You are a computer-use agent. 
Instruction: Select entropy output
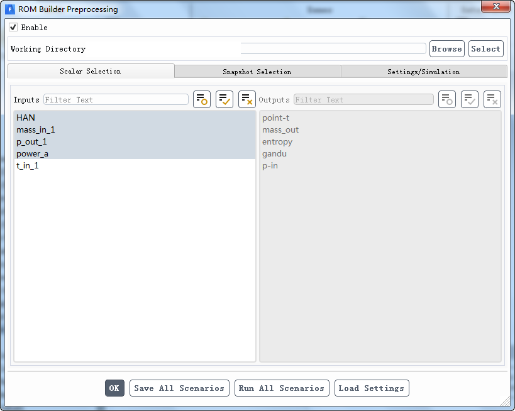(x=380, y=141)
